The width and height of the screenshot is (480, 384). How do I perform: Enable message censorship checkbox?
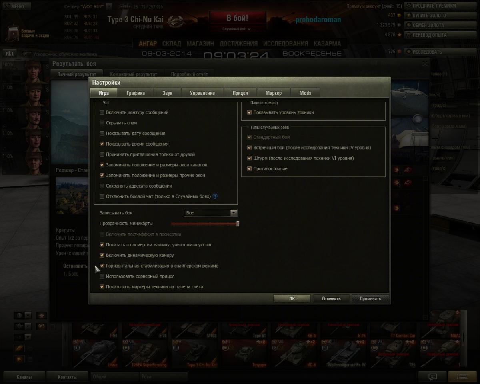tap(102, 113)
